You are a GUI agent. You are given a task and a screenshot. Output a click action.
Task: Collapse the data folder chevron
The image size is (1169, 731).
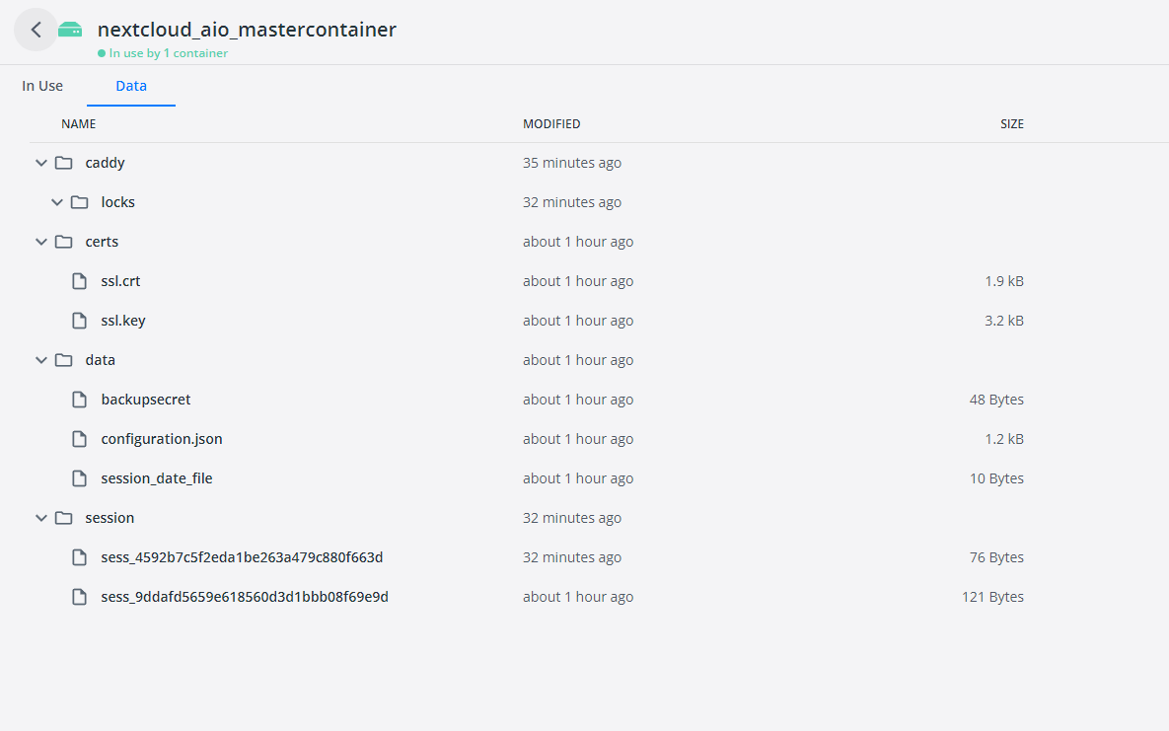[41, 360]
